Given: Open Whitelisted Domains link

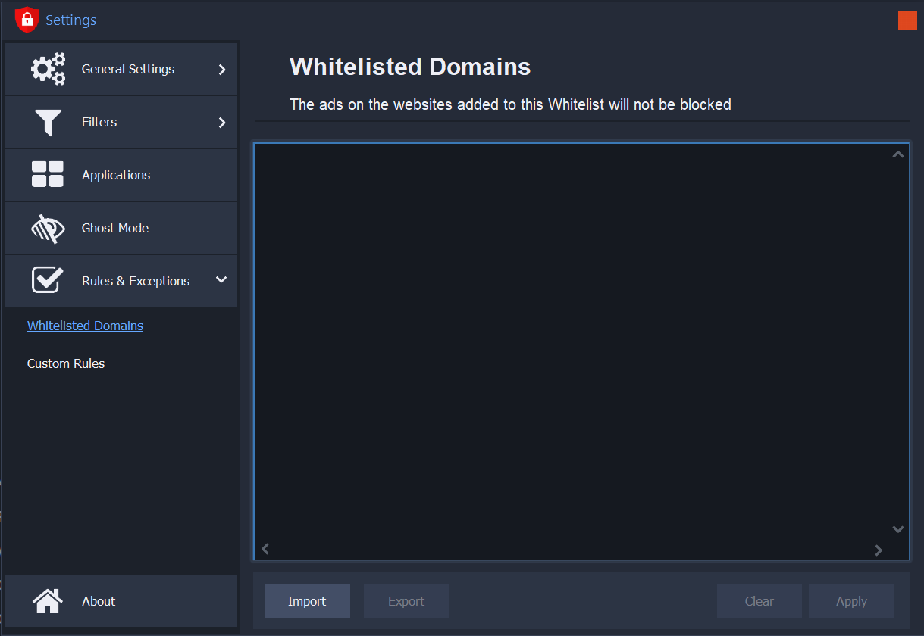Looking at the screenshot, I should point(85,326).
